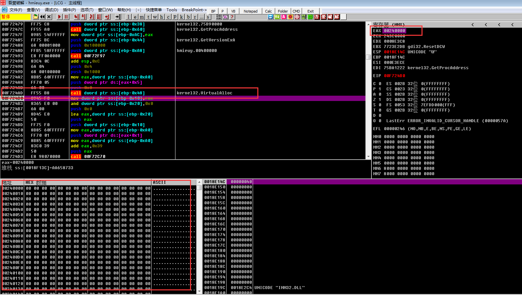
Task: Click the green binary 010 101 icon
Action: pyautogui.click(x=304, y=17)
